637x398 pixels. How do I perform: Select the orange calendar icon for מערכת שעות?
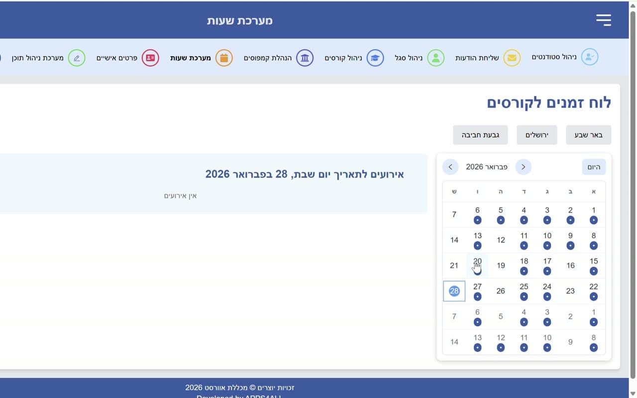(224, 58)
